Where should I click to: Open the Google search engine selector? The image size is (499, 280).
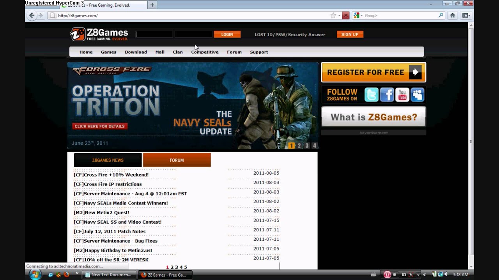[x=357, y=16]
